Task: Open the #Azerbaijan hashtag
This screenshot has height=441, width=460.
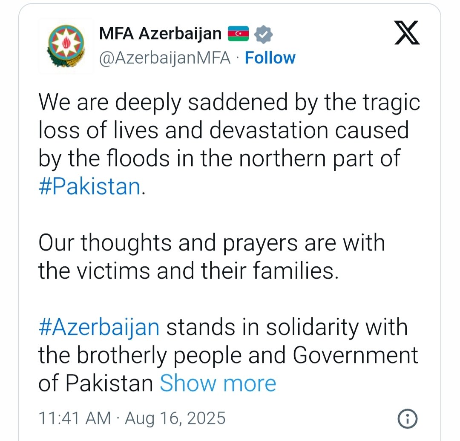Action: click(99, 327)
